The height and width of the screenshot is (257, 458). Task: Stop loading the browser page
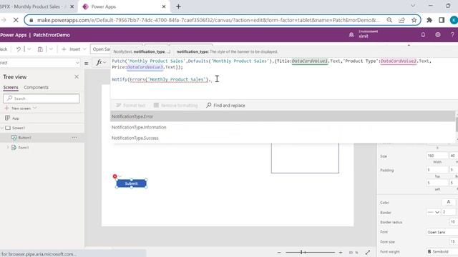click(x=16, y=20)
